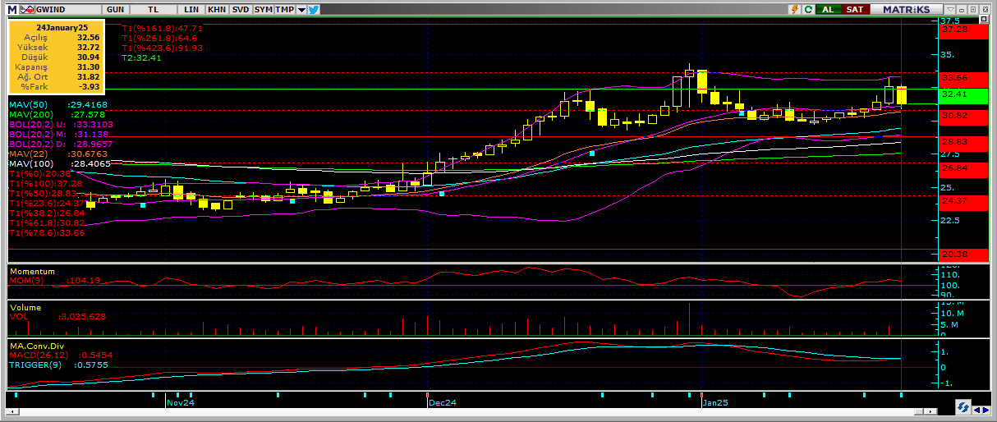The width and height of the screenshot is (997, 422).
Task: Select the SYM toolbar item
Action: [263, 9]
